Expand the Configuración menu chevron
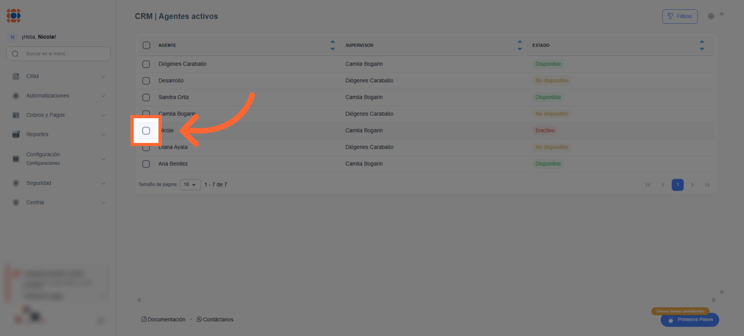Viewport: 744px width, 336px height. [x=104, y=159]
